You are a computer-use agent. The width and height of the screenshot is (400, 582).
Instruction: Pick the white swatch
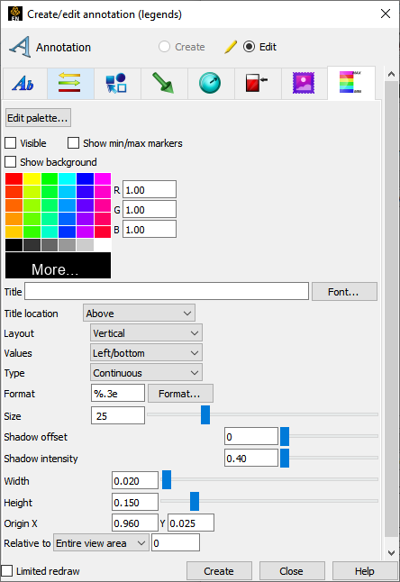(103, 245)
